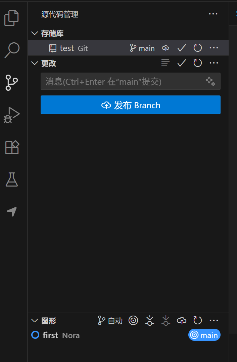
Task: Toggle the view-as-tree icon in the 更改 section
Action: pyautogui.click(x=165, y=63)
